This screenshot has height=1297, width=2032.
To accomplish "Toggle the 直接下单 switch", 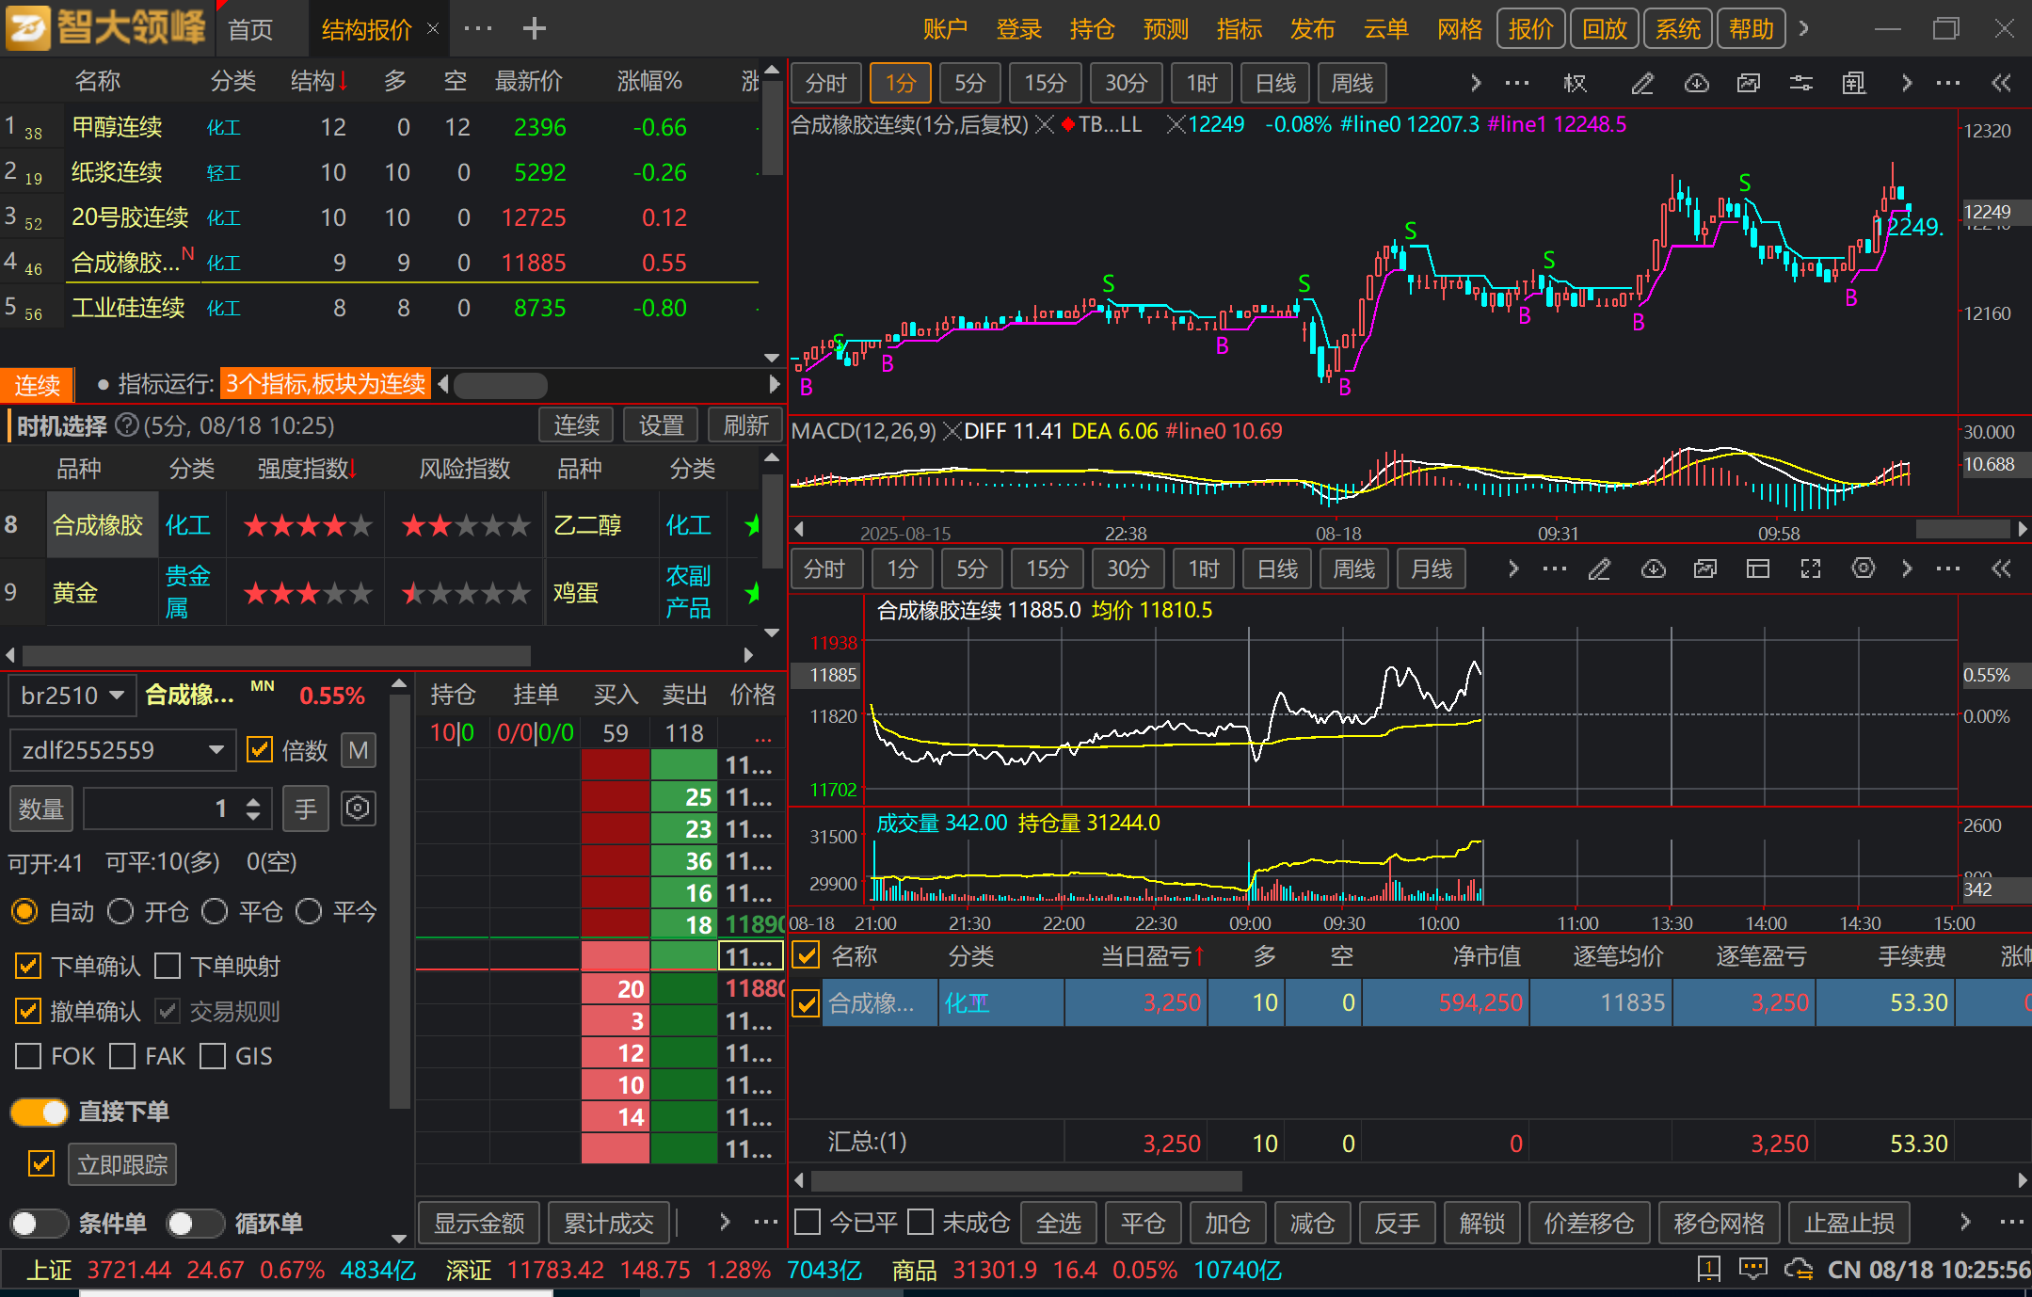I will pyautogui.click(x=40, y=1112).
